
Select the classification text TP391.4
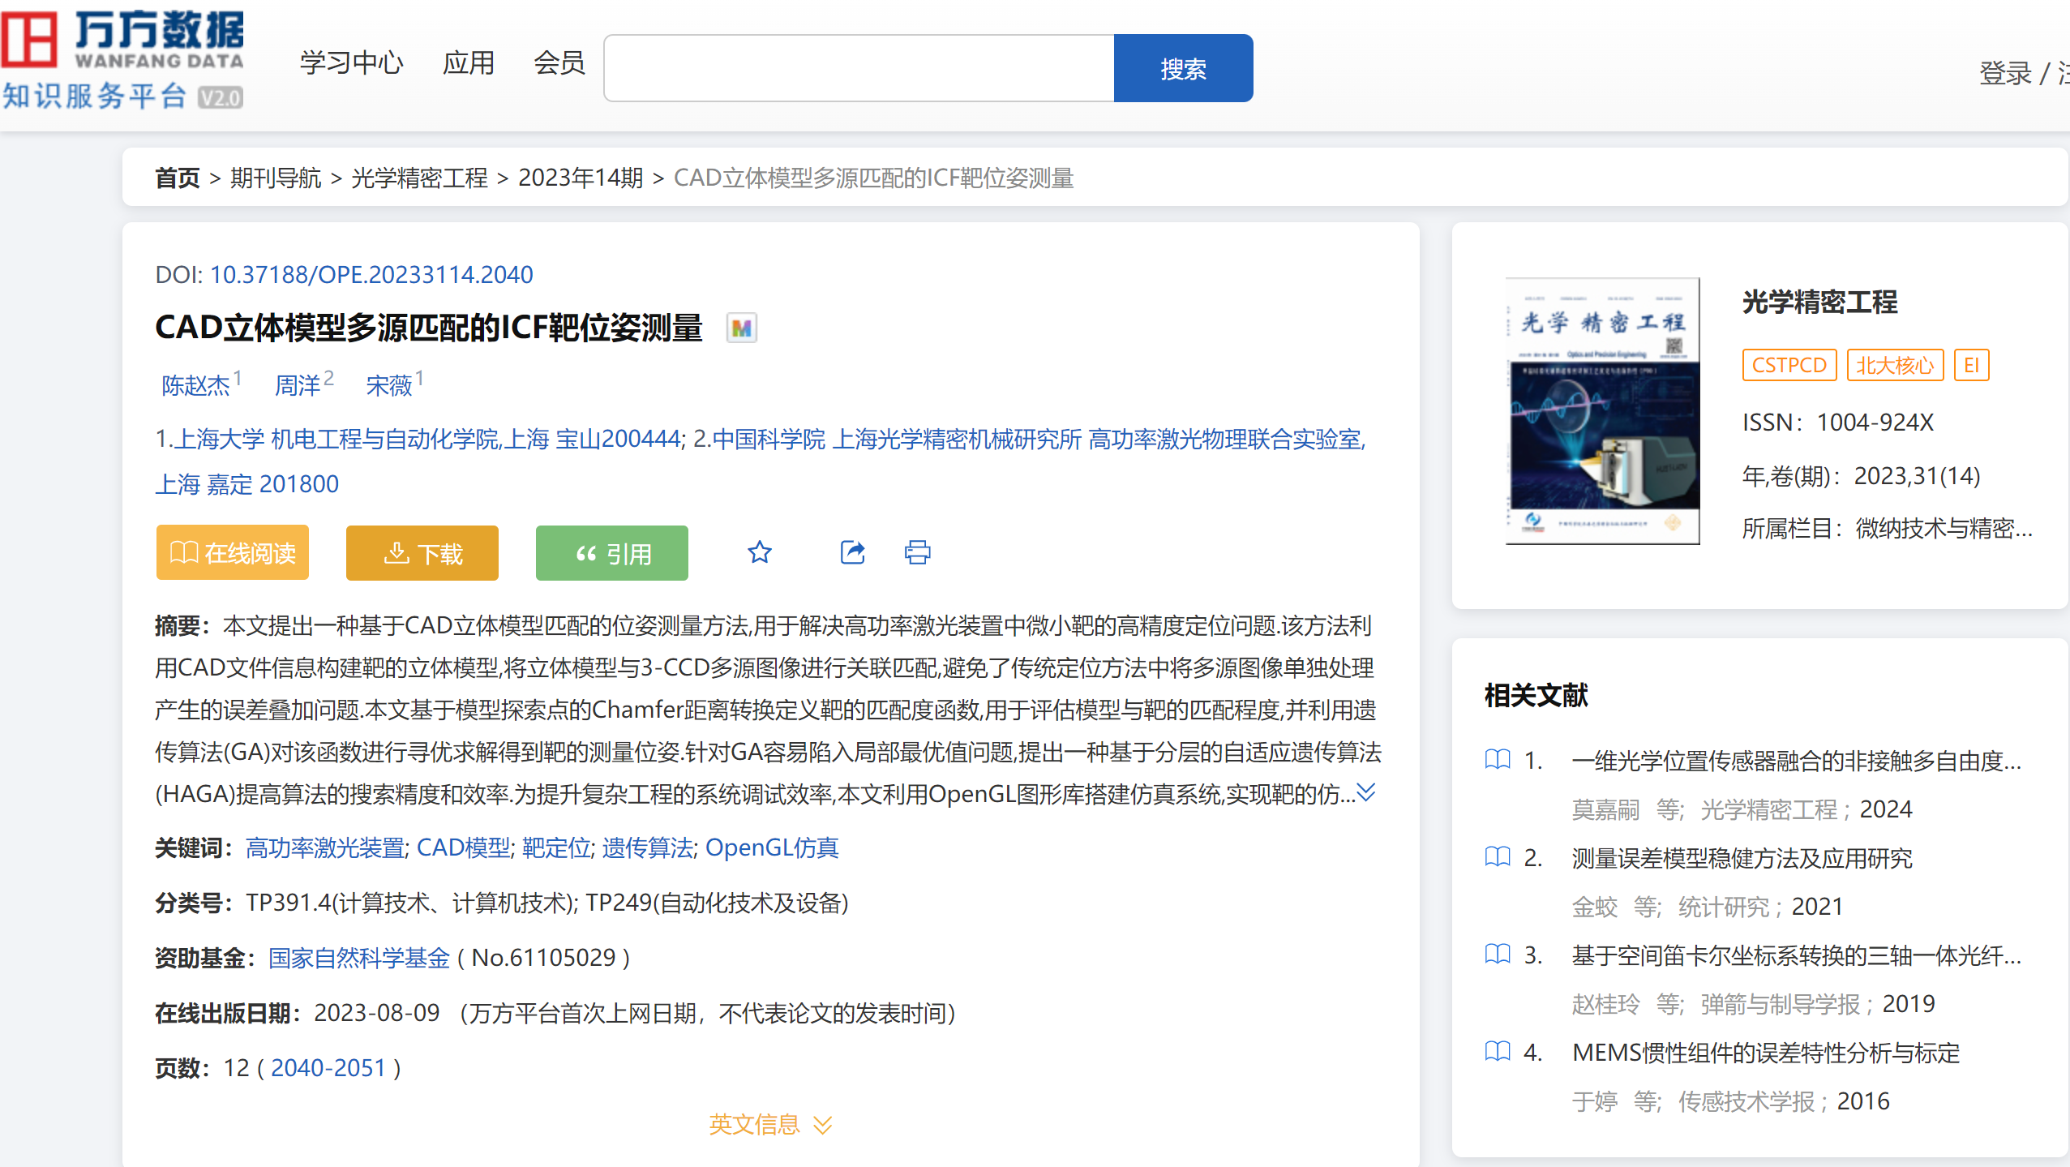pos(289,903)
